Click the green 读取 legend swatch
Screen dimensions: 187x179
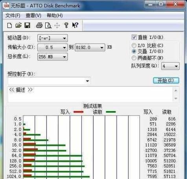pos(111,112)
